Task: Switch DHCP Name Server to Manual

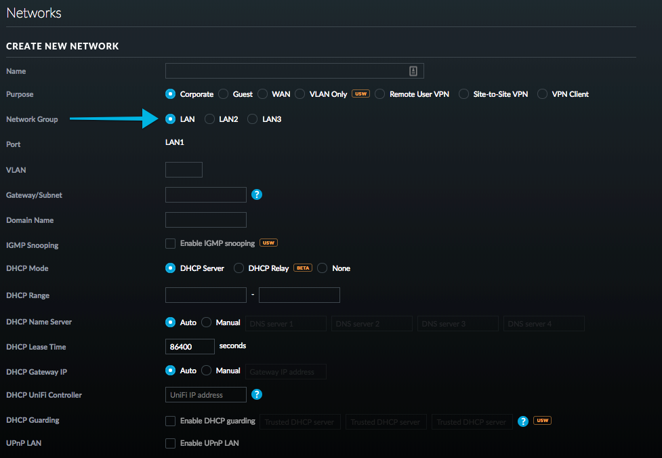Action: tap(207, 322)
